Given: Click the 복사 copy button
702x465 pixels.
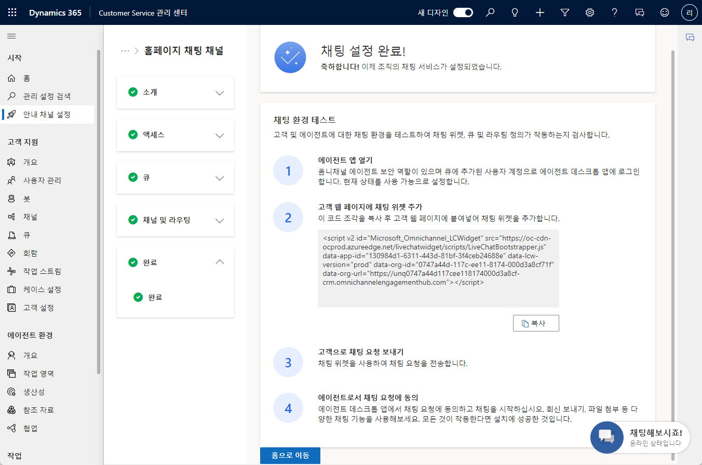Looking at the screenshot, I should point(536,323).
